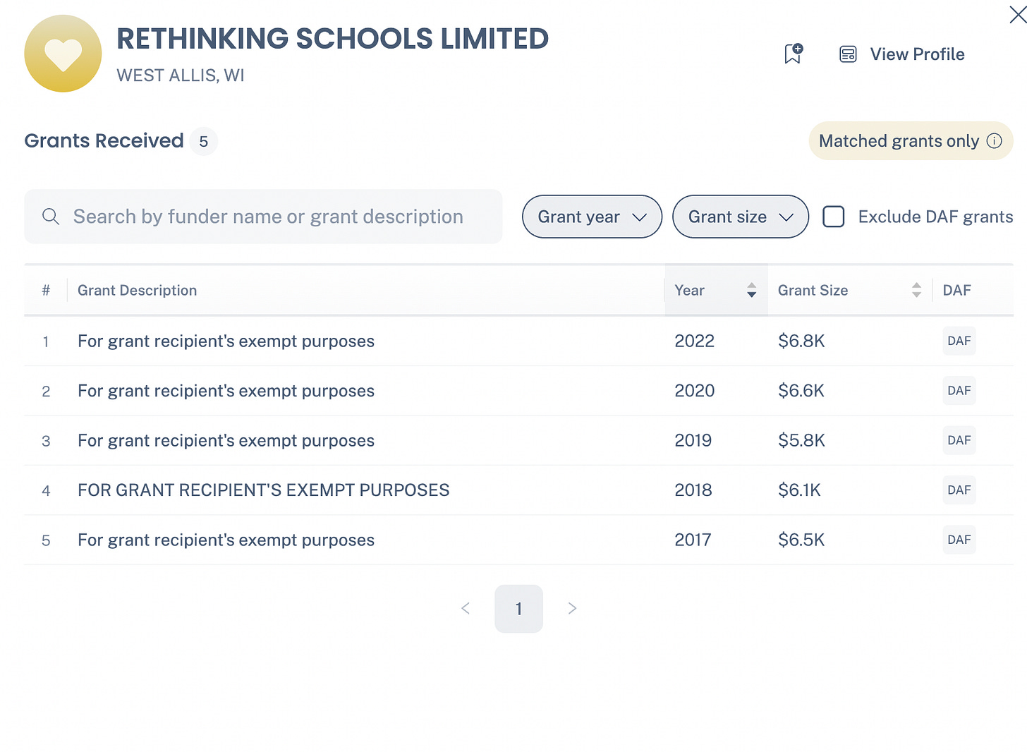
Task: Open the Grant year dropdown
Action: [592, 217]
